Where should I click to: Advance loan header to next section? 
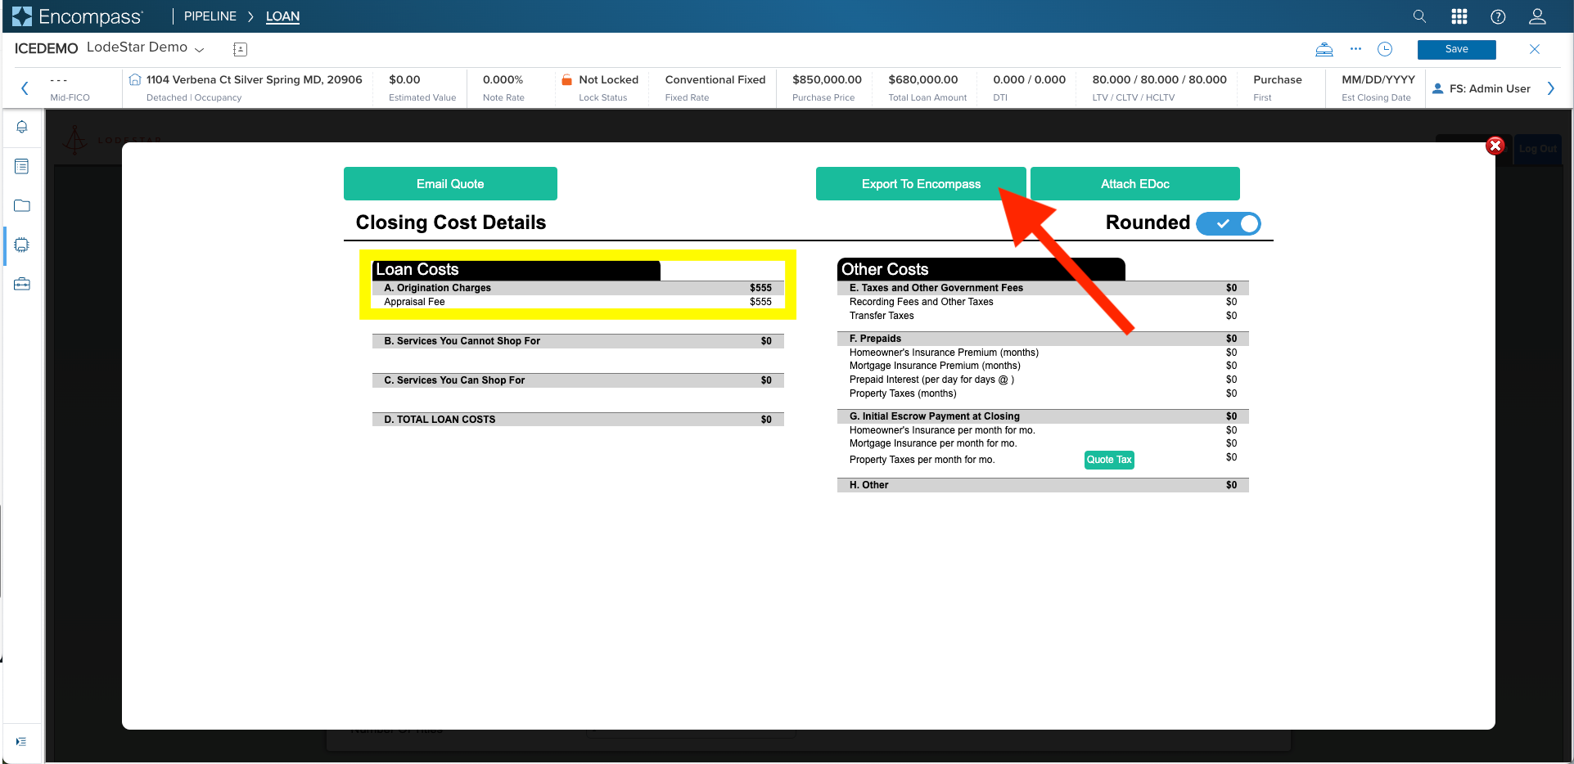[1551, 88]
